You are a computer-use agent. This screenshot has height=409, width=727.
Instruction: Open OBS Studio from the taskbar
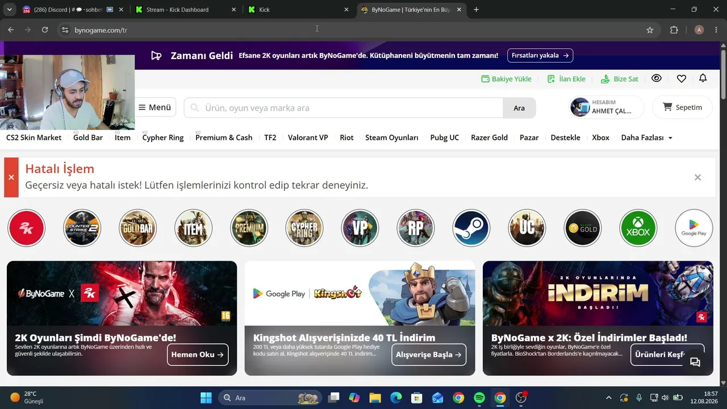tap(521, 398)
